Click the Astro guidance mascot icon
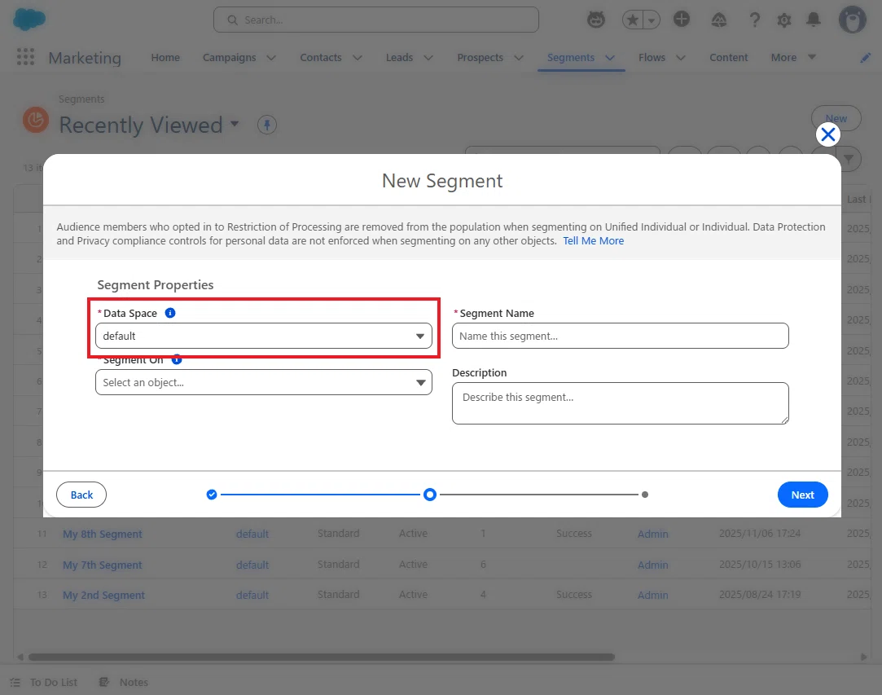The width and height of the screenshot is (882, 695). point(595,20)
